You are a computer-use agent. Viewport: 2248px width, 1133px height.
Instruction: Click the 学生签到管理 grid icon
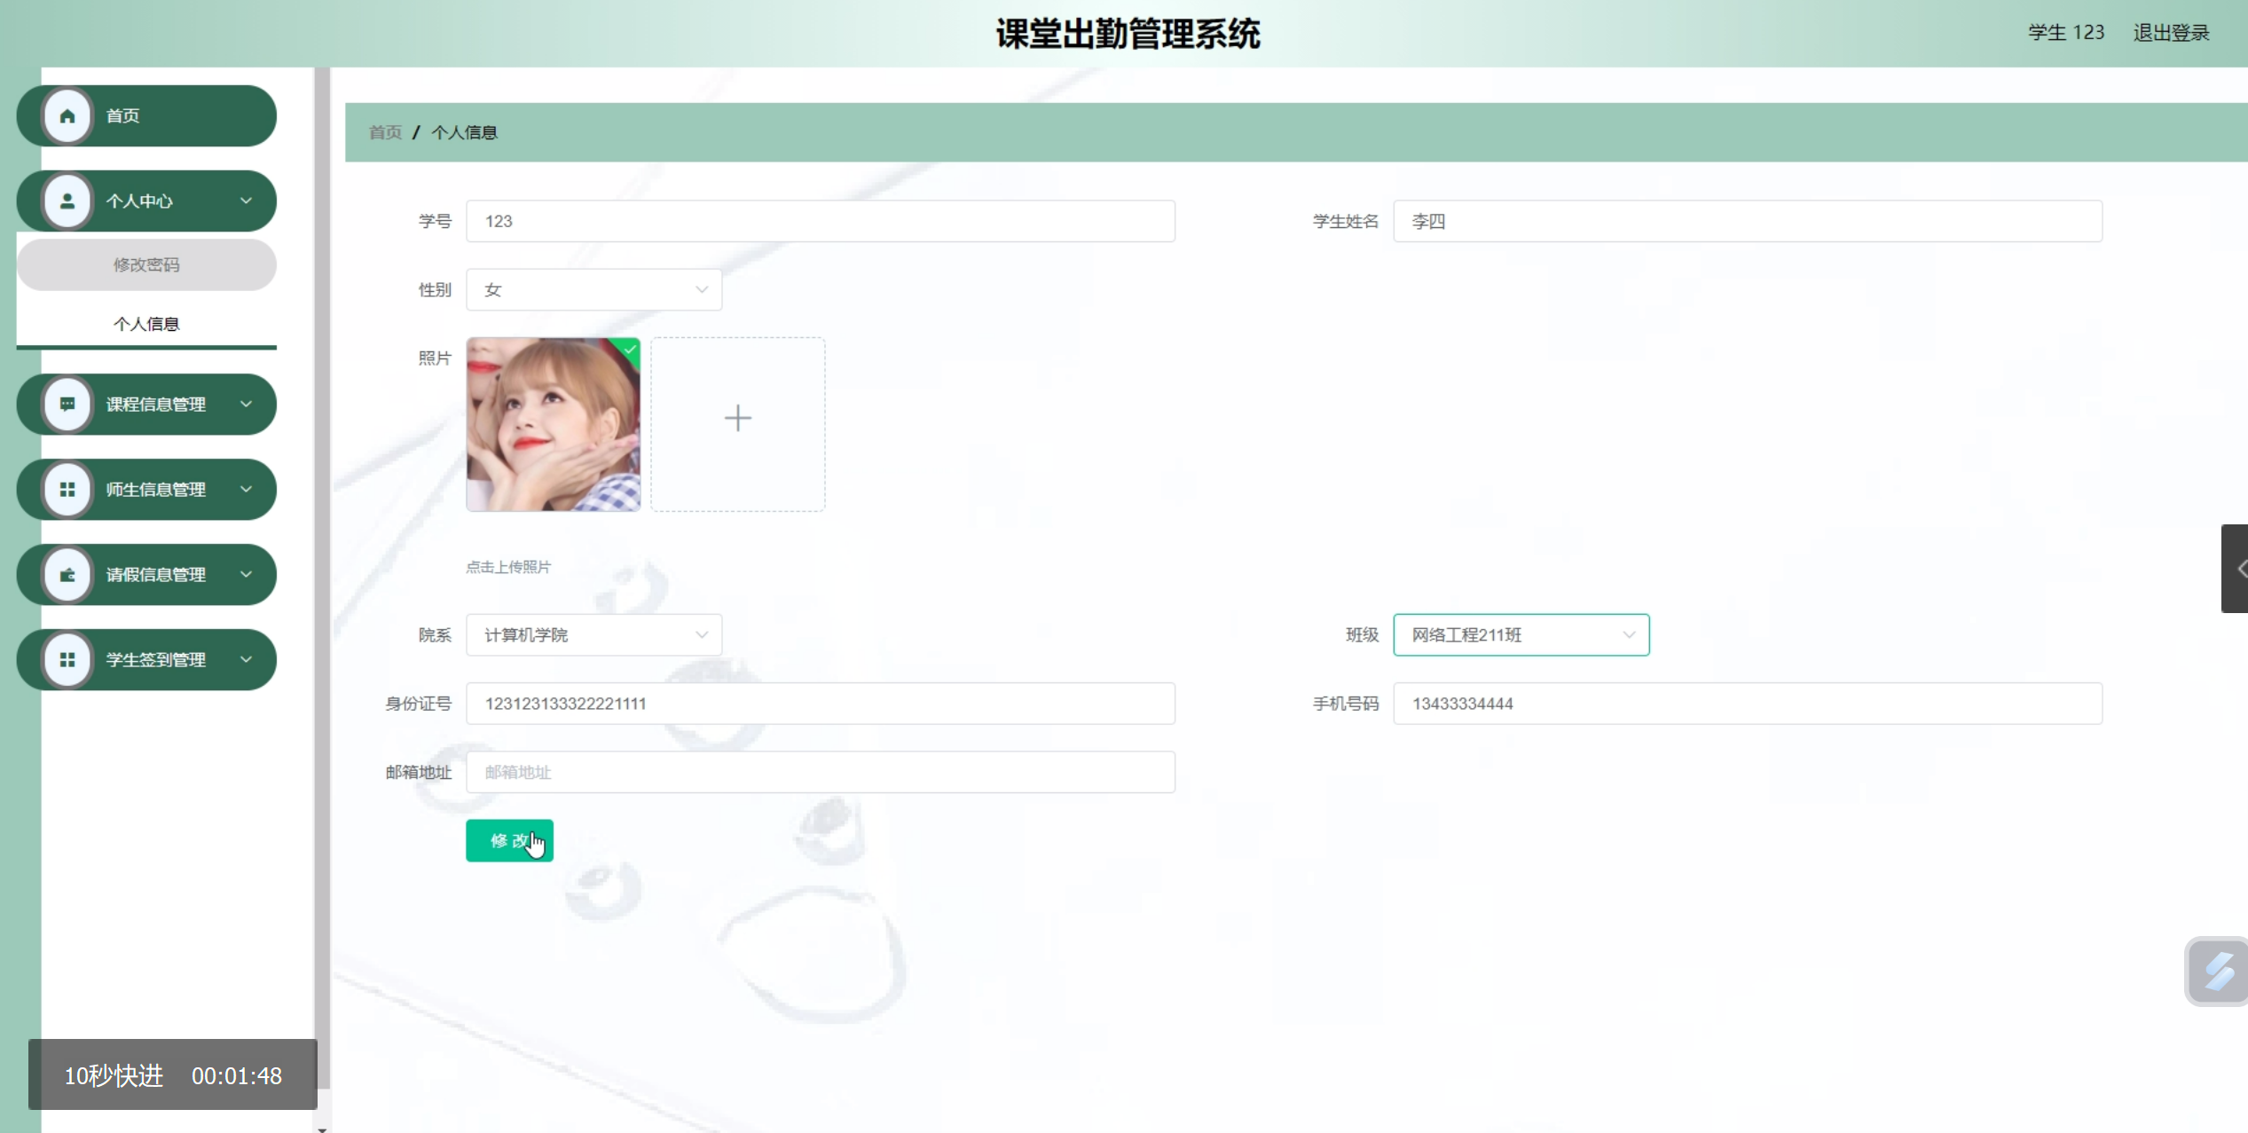point(67,659)
